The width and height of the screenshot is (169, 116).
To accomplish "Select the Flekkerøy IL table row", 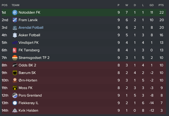I will 84,103.
